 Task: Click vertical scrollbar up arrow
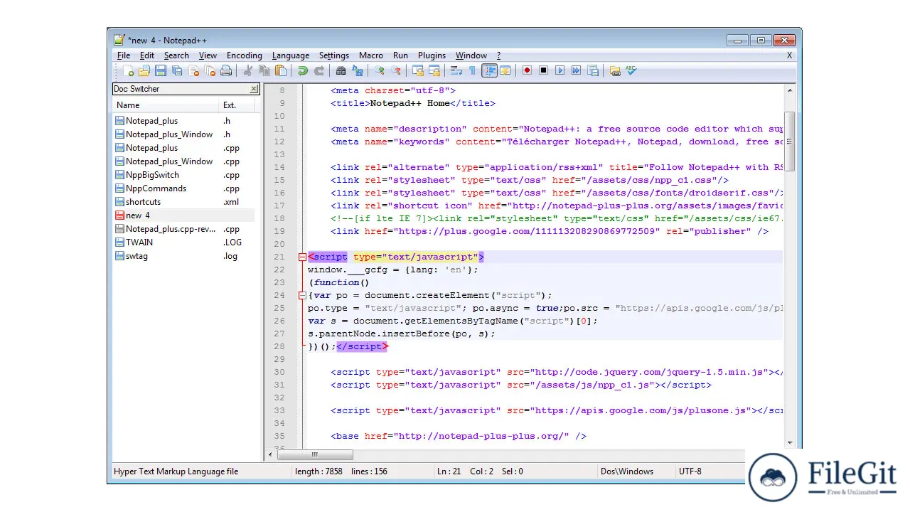coord(789,90)
